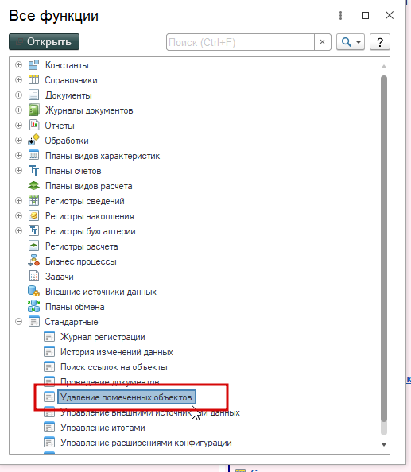Expand the Планы счетов node

point(18,171)
